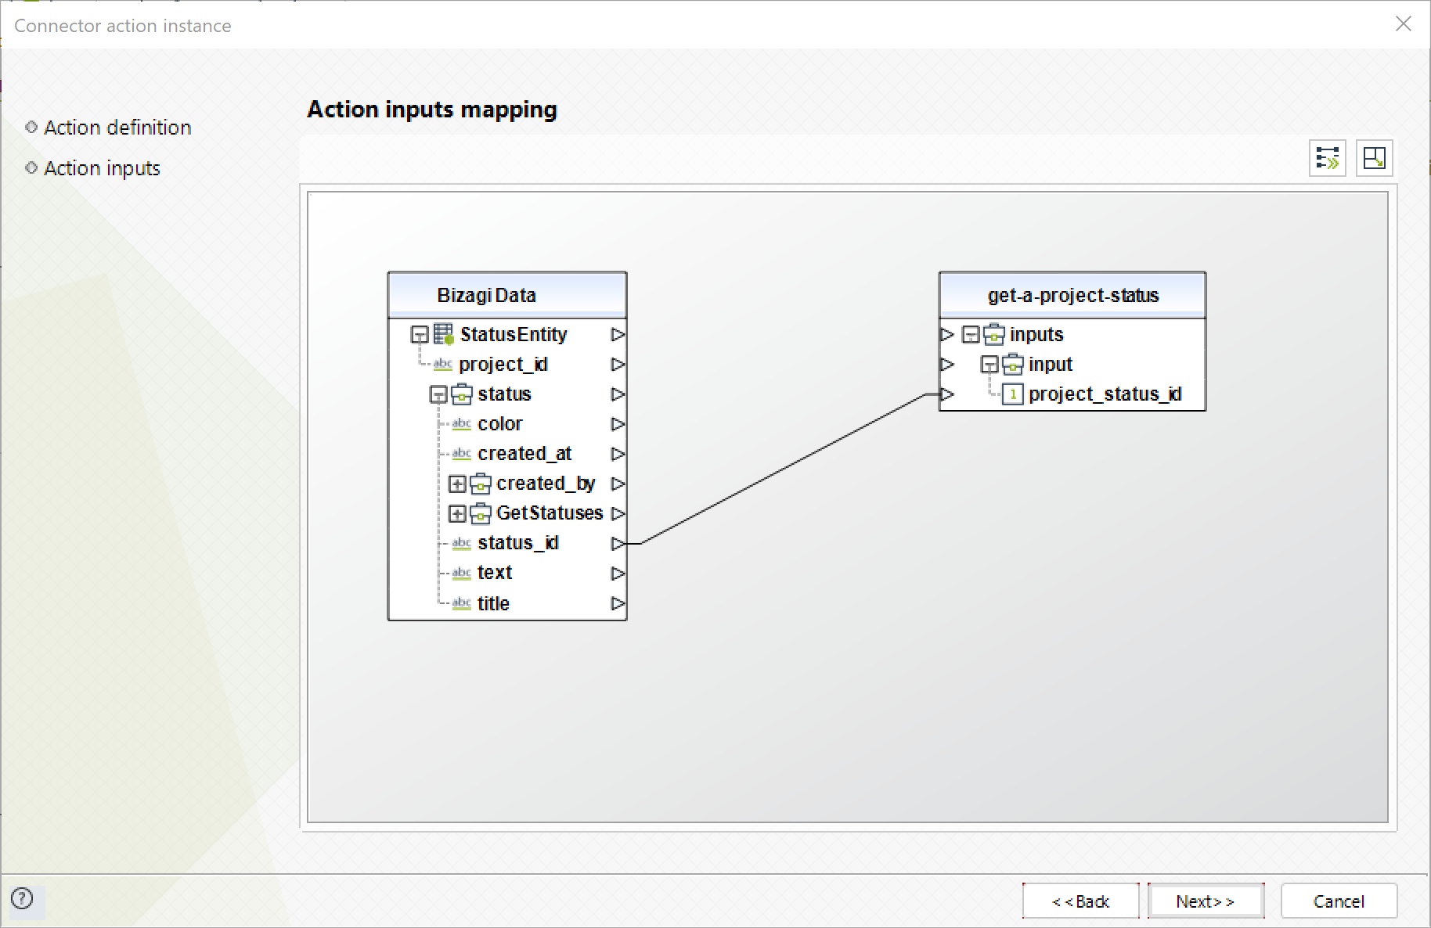Click the StatusEntity output connector arrow
This screenshot has width=1431, height=928.
pyautogui.click(x=618, y=335)
